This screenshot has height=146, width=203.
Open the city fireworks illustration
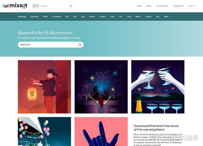[101, 87]
